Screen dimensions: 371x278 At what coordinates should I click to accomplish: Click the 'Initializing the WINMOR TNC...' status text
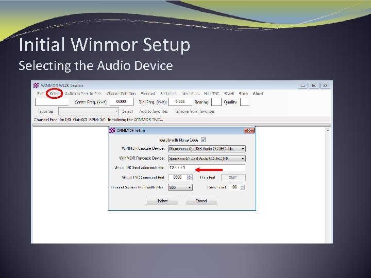[136, 119]
